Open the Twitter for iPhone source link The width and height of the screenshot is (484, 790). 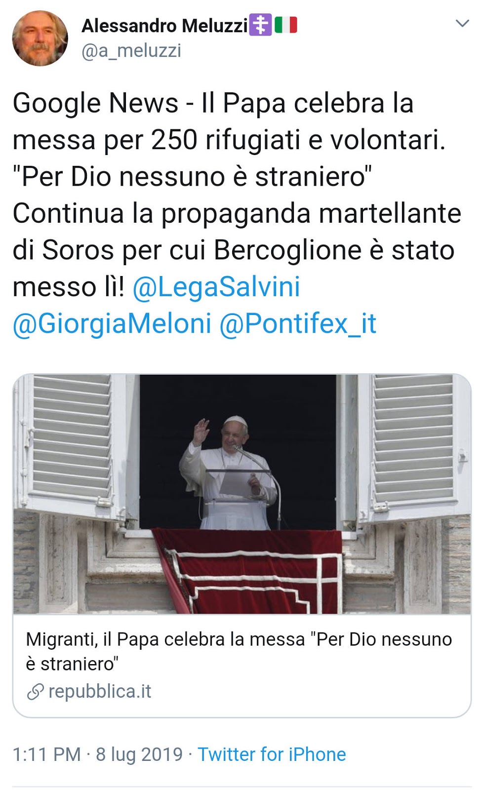point(272,754)
